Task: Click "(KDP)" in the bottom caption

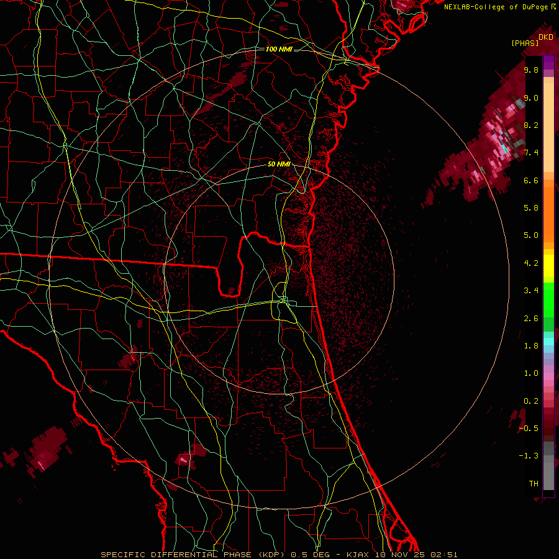Action: click(271, 555)
